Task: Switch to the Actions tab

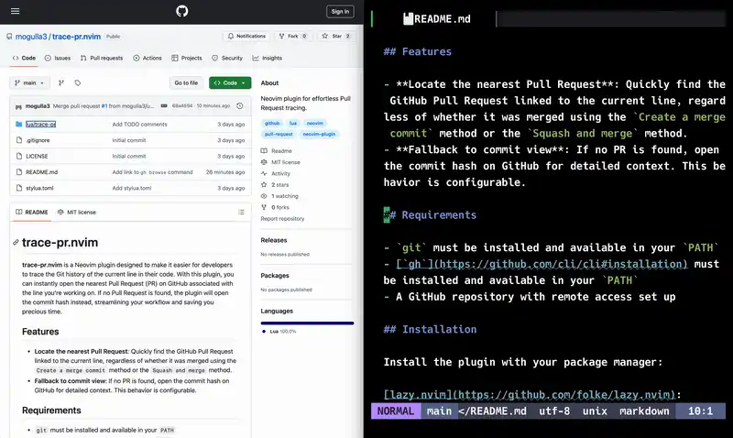Action: point(148,58)
